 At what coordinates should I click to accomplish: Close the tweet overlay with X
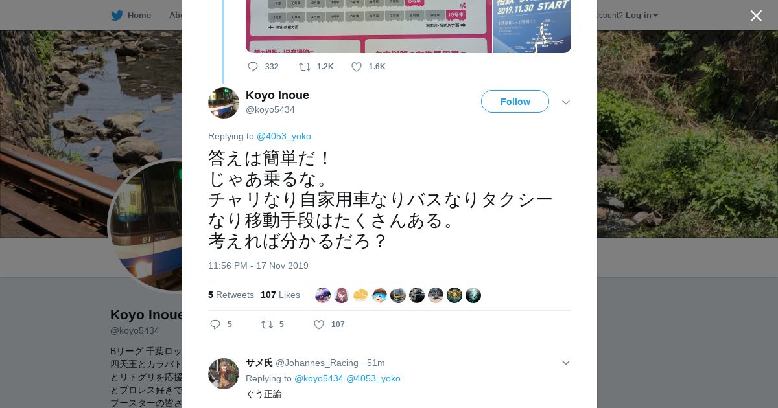click(756, 16)
